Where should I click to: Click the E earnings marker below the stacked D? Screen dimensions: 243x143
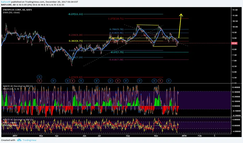coord(39,81)
